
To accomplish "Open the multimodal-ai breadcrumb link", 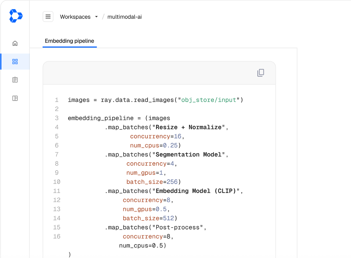I will click(125, 17).
